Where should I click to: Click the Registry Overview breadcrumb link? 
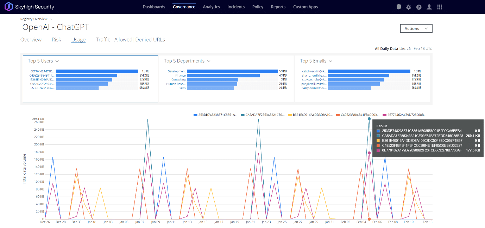click(x=34, y=19)
